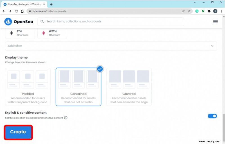Screen dimensions: 225x144
Task: Click the OpenSea logo icon
Action: pyautogui.click(x=8, y=22)
